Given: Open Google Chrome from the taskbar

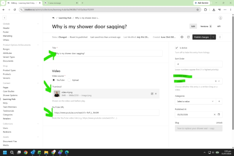Looking at the screenshot, I should pyautogui.click(x=26, y=152).
